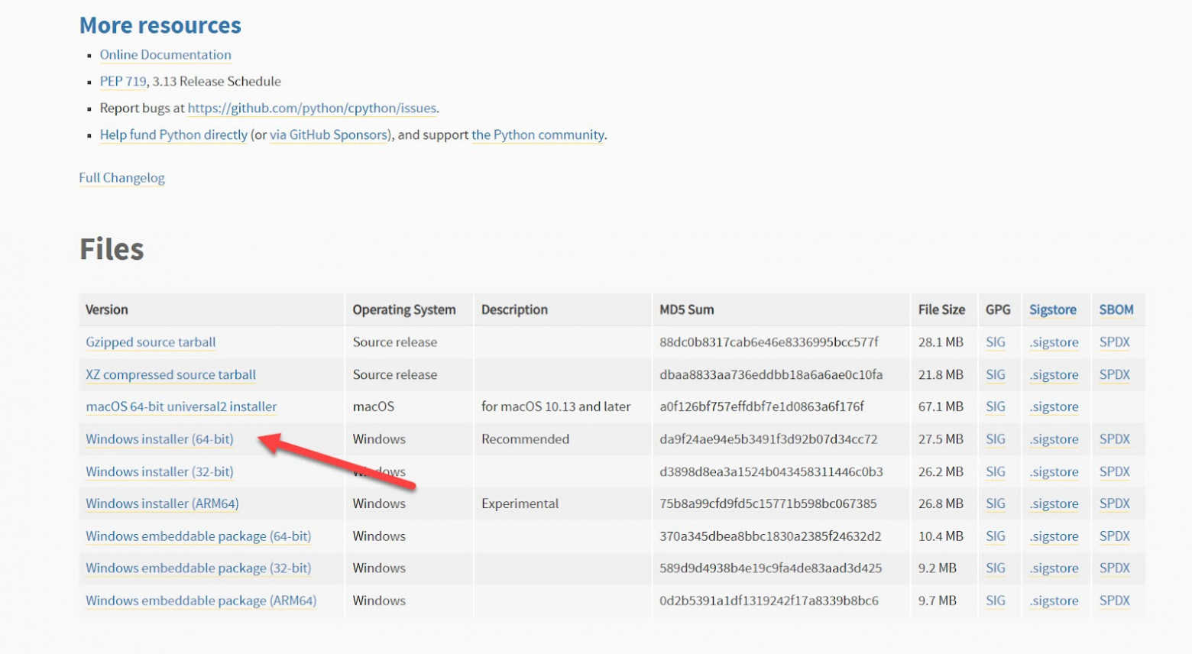Screen dimensions: 1192x654
Task: Open the GitHub cpython issues URL
Action: click(x=312, y=108)
